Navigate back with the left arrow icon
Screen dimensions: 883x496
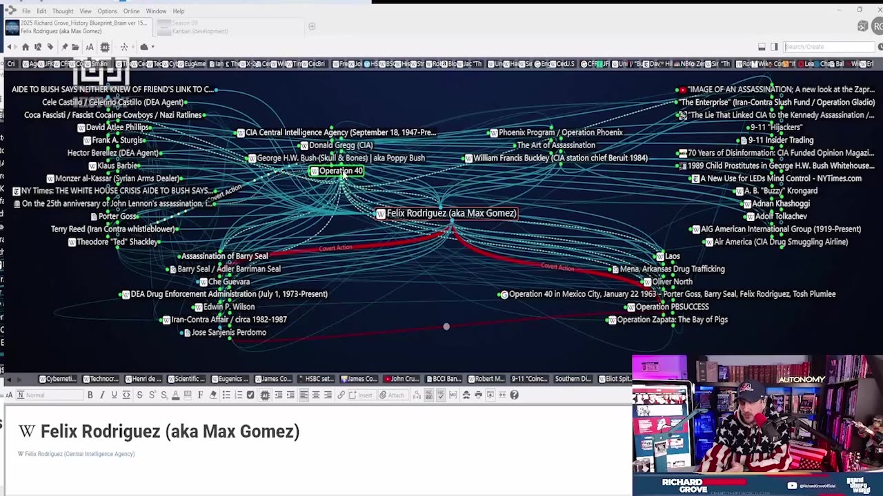point(9,47)
